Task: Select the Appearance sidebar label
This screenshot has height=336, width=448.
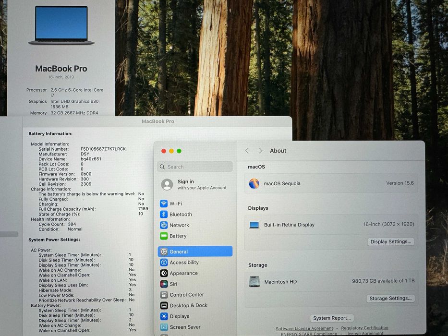Action: coord(183,273)
